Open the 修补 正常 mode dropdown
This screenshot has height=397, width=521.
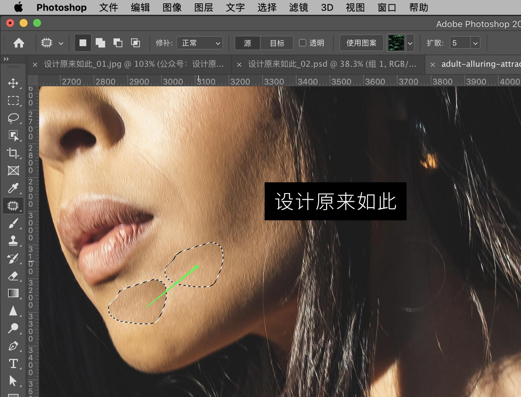click(x=200, y=43)
